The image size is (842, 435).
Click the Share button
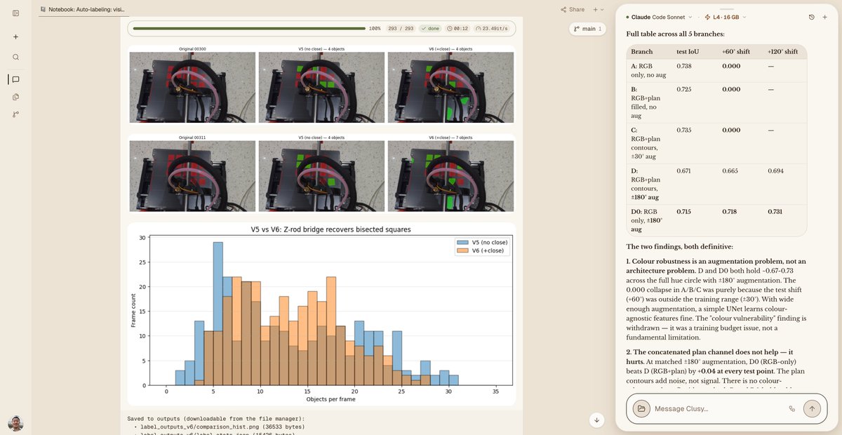click(x=573, y=10)
